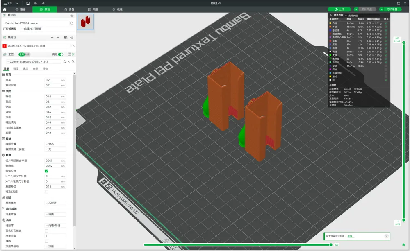Image resolution: width=410 pixels, height=251 pixels.
Task: Sync filaments from AMS icon
Action: coord(66,38)
